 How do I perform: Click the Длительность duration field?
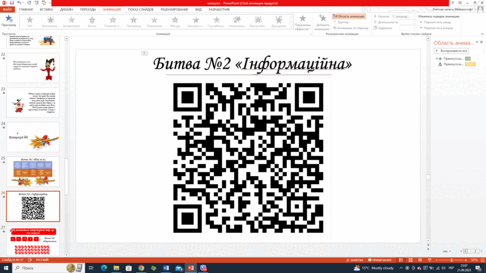(x=407, y=22)
